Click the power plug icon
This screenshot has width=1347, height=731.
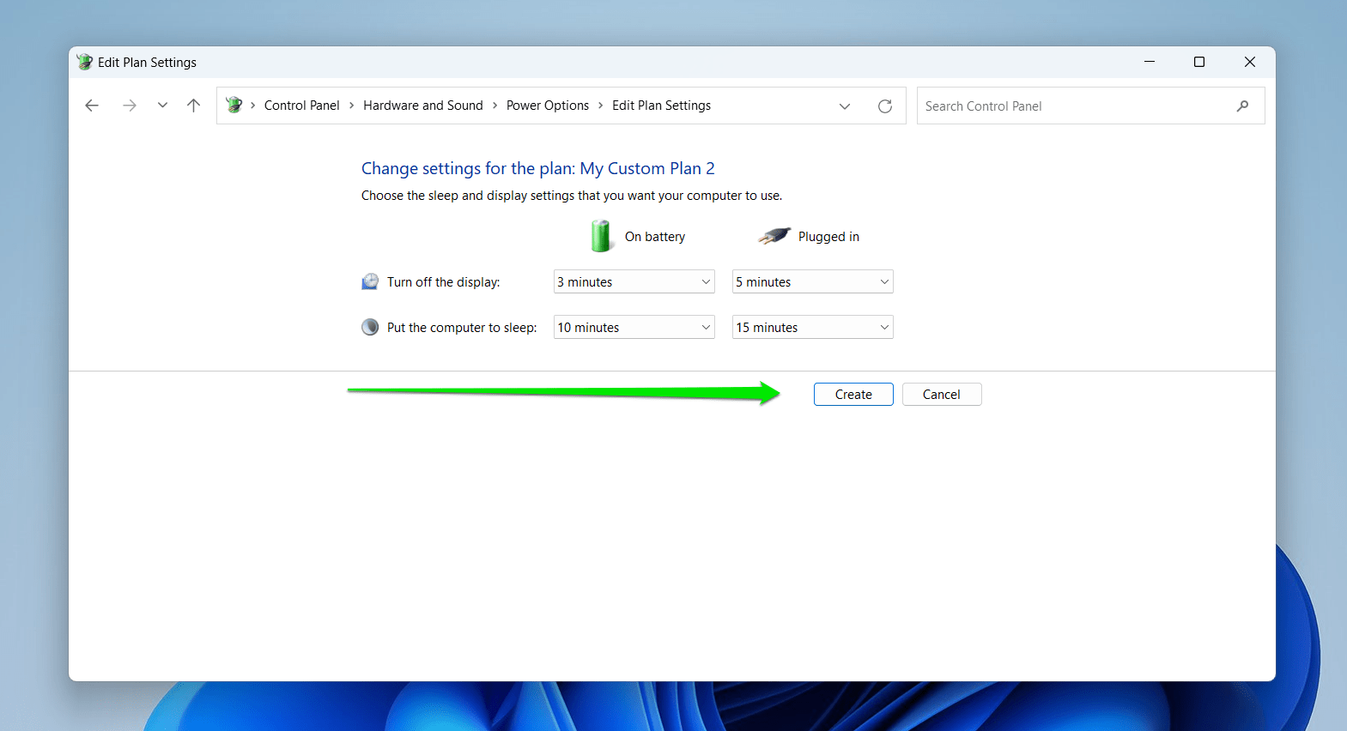click(774, 236)
